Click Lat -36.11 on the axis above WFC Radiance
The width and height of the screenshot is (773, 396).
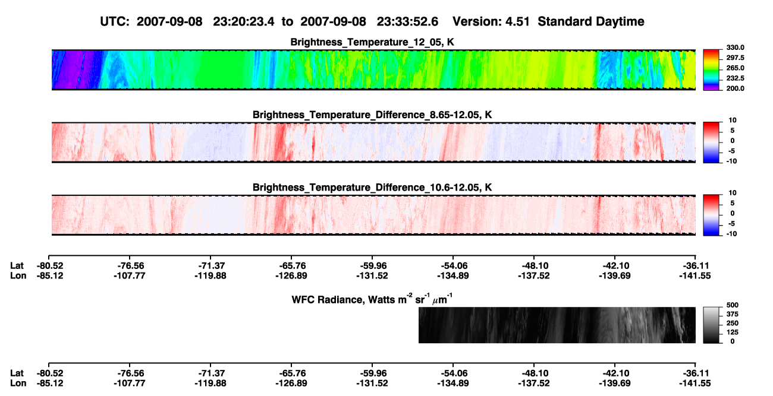coord(696,266)
